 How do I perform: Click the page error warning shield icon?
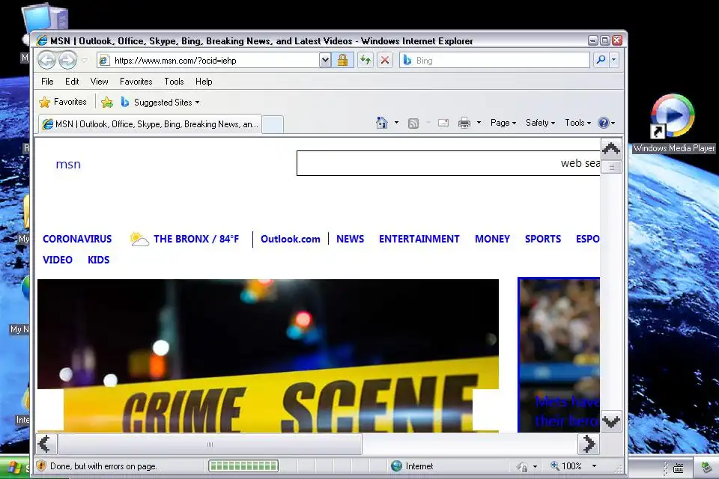tap(41, 466)
